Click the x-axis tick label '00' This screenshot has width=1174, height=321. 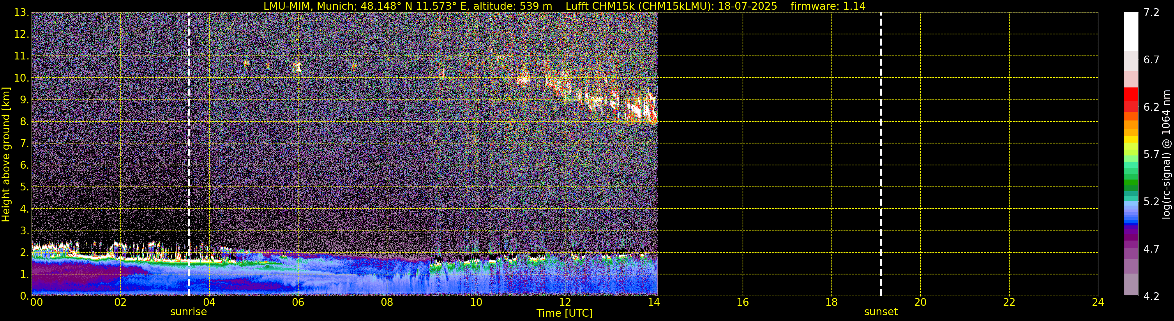point(36,302)
